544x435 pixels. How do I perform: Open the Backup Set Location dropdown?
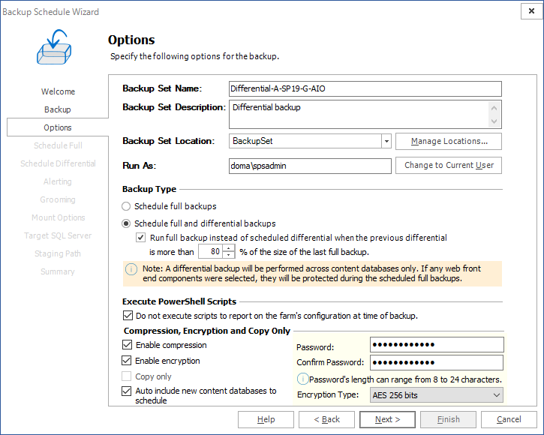click(x=386, y=141)
